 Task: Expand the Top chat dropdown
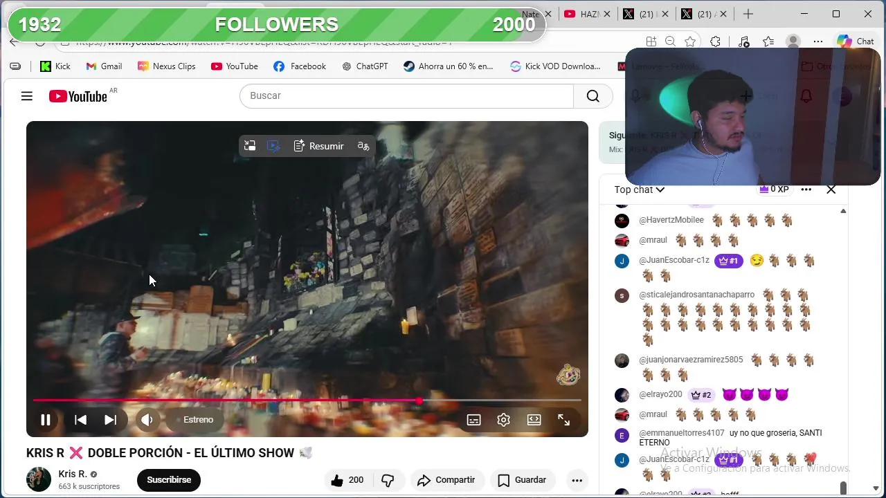[x=639, y=190]
